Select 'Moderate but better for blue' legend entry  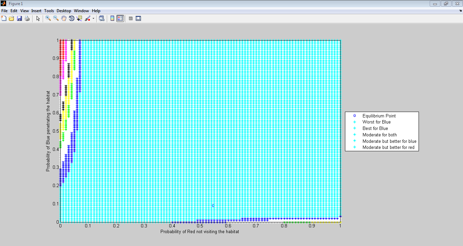coord(389,141)
